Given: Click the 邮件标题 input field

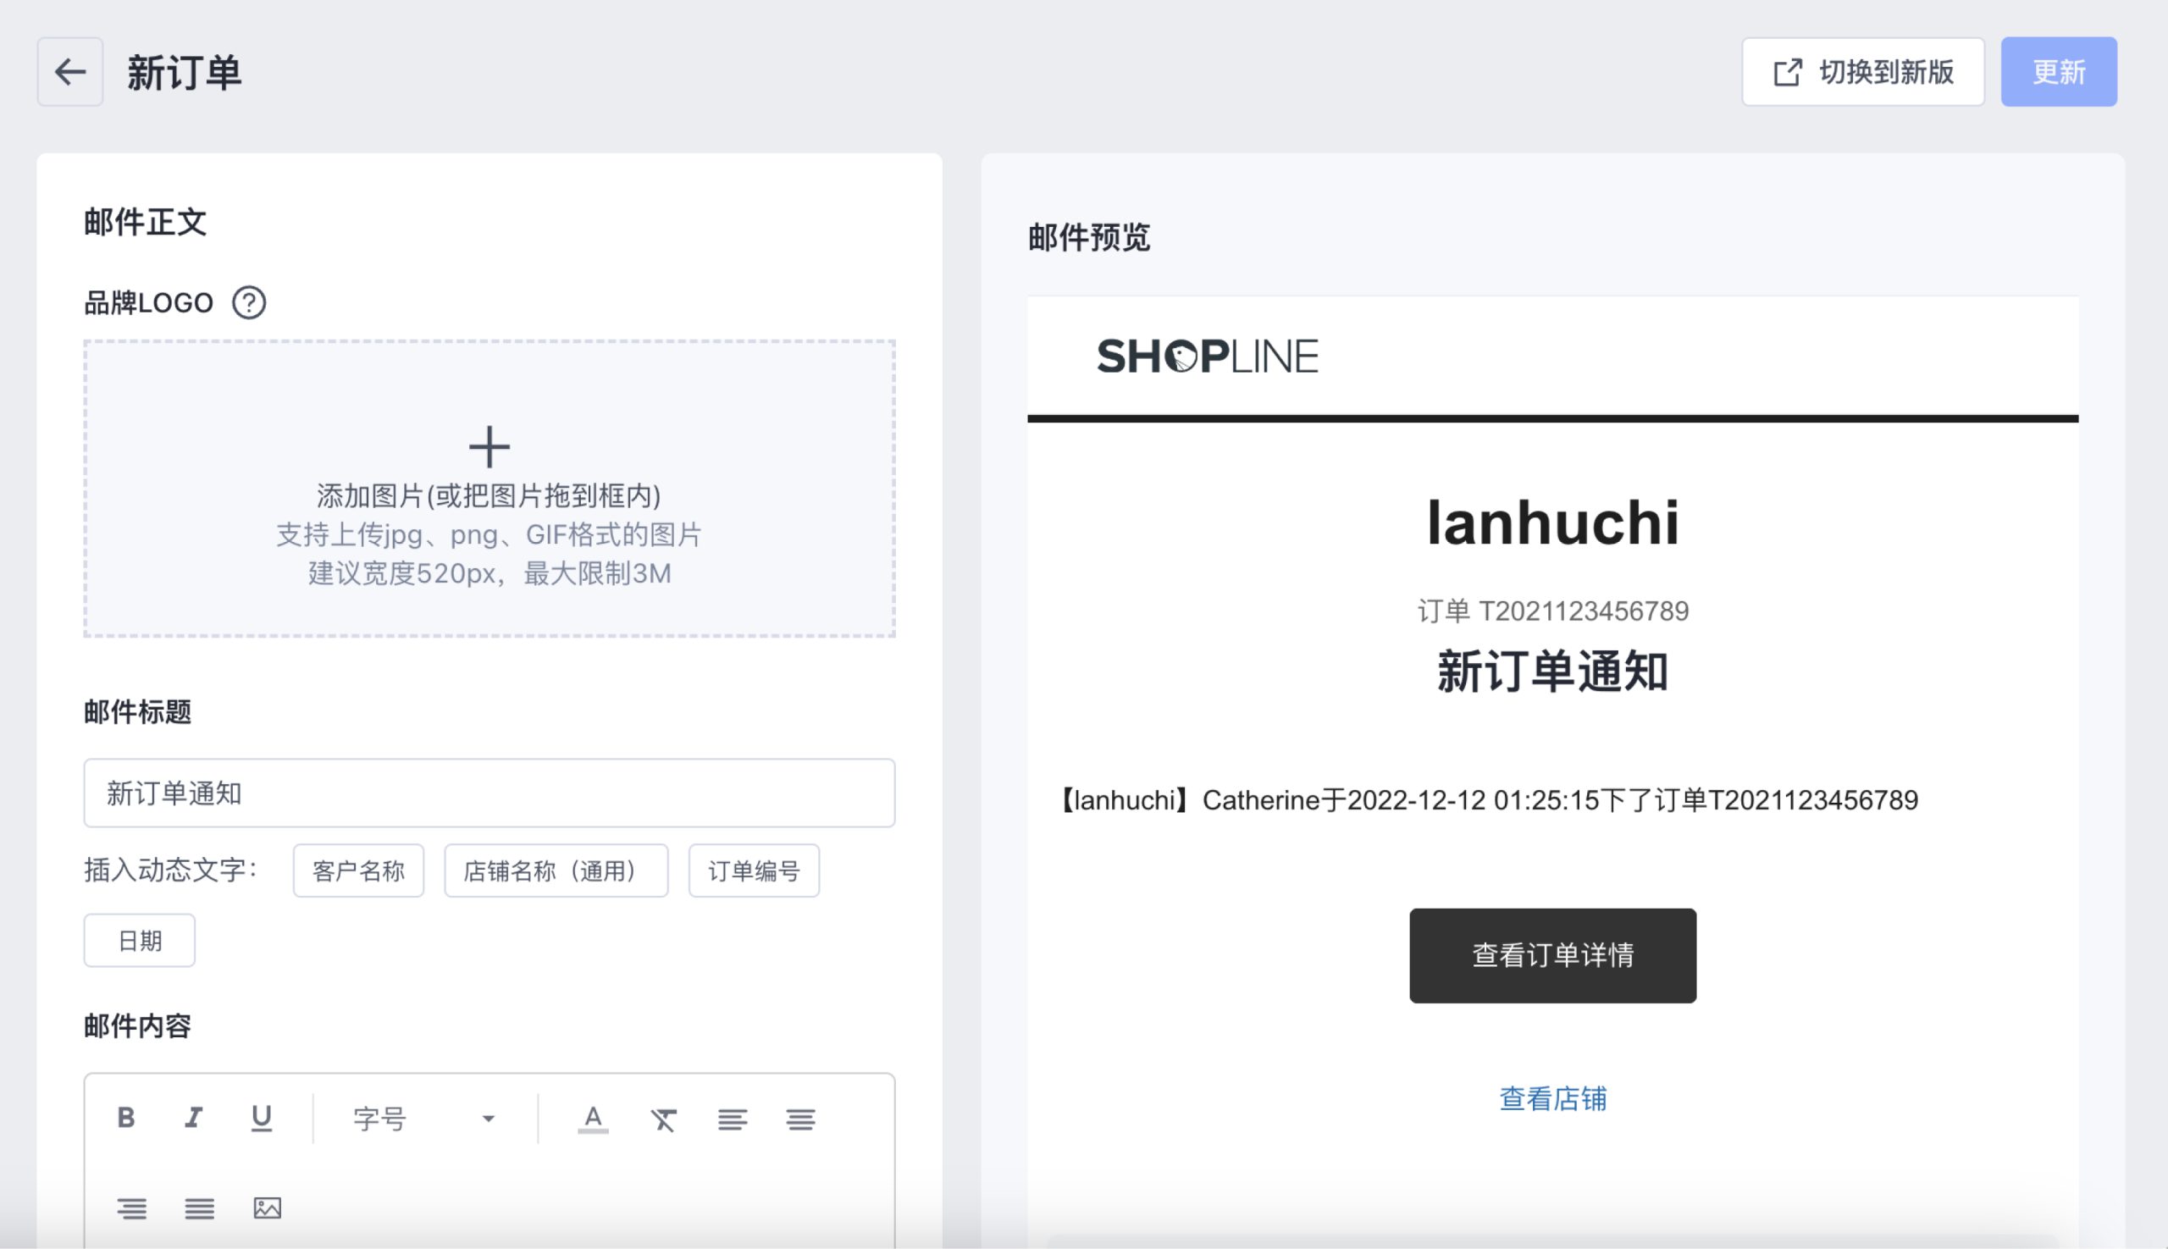Looking at the screenshot, I should coord(489,793).
